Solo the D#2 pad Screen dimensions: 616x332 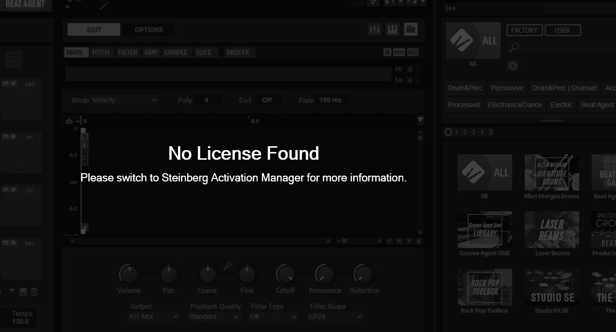coord(14,84)
